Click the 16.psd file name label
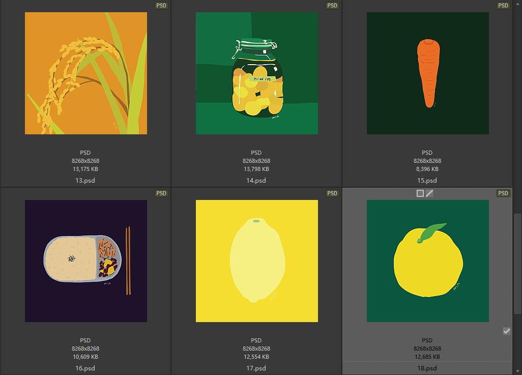522x375 pixels. tap(85, 368)
